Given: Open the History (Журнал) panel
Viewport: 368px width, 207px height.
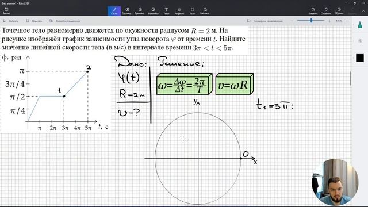Looking at the screenshot, I should click(339, 11).
